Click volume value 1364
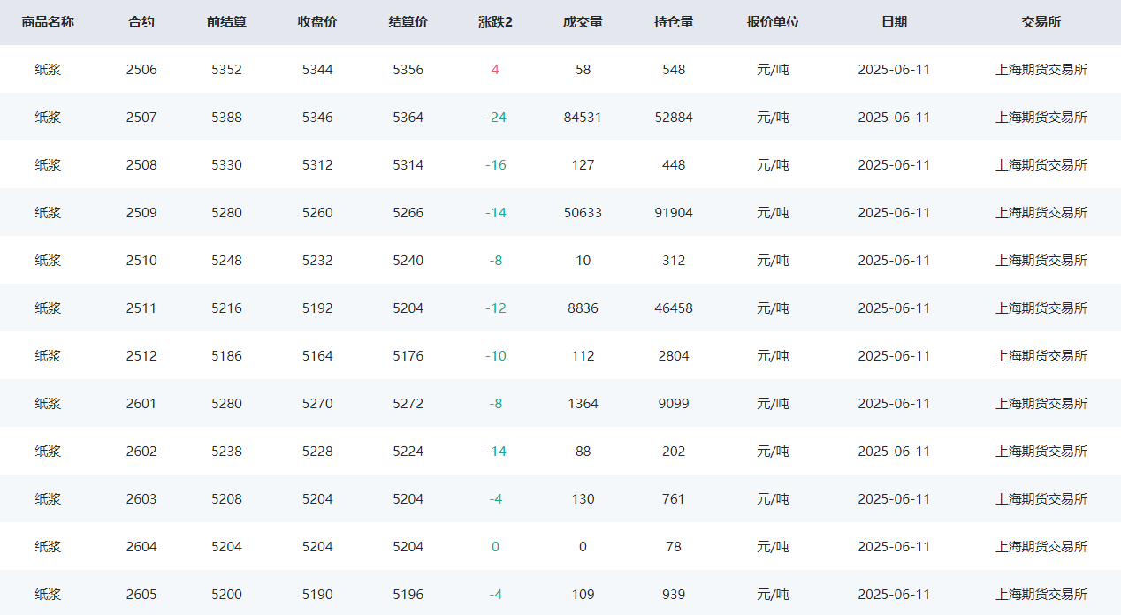The width and height of the screenshot is (1121, 615). click(583, 404)
